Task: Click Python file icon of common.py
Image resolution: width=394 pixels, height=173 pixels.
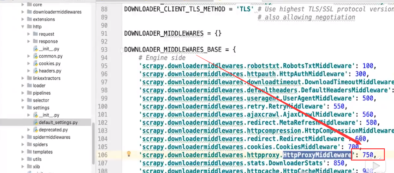Action: pos(35,56)
